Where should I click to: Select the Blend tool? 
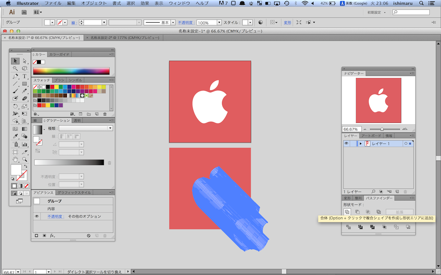(x=24, y=136)
